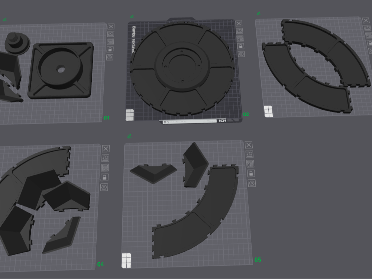Auto orient objects on the top-right plate
This screenshot has width=372, height=279.
coord(368,28)
